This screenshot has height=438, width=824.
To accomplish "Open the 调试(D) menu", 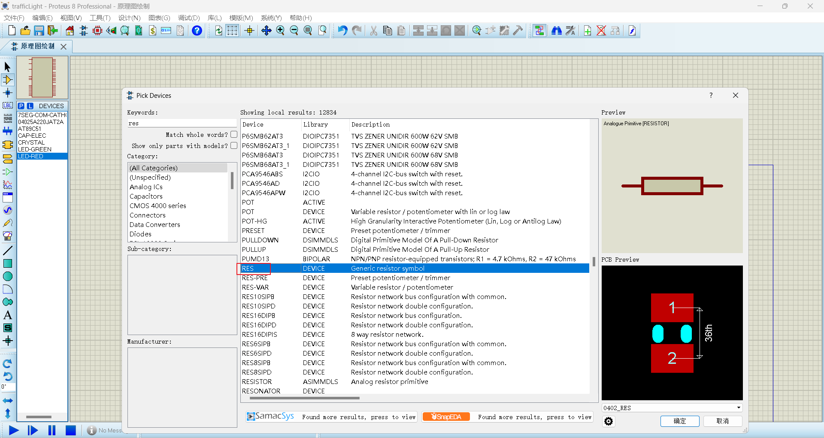I will click(189, 18).
